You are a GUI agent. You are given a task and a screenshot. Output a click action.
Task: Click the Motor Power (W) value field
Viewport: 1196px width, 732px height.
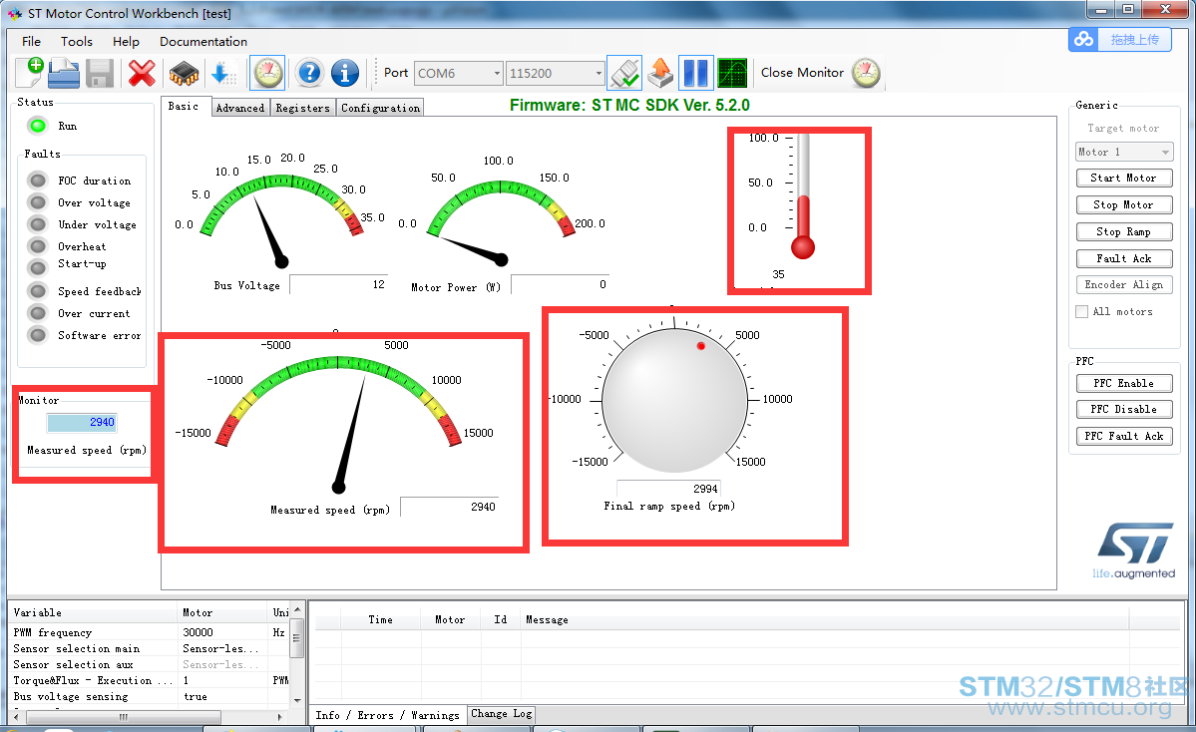[560, 284]
